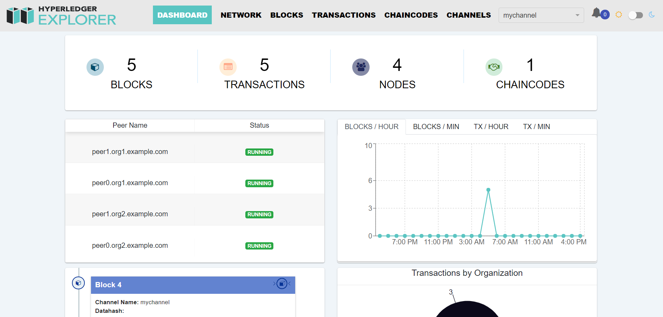Image resolution: width=663 pixels, height=317 pixels.
Task: Open the Block 4 header card
Action: (x=193, y=285)
